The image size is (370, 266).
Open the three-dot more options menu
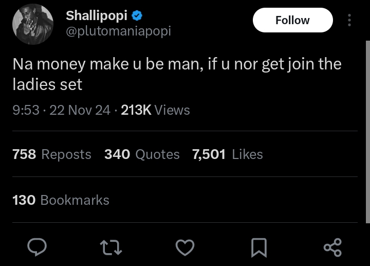click(349, 20)
